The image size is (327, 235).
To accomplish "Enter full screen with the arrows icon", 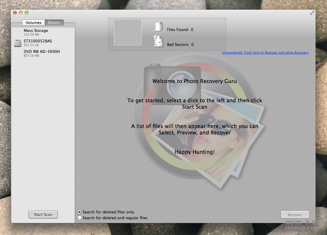I will point(312,13).
